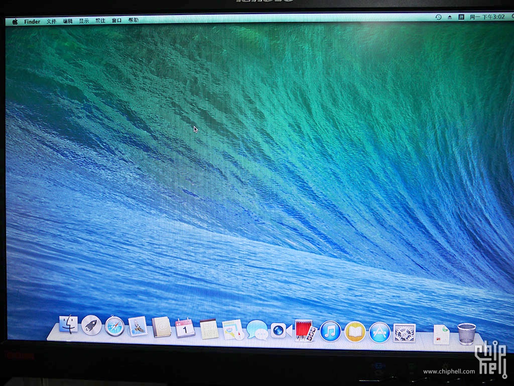This screenshot has width=514, height=386.
Task: Open Finder from the Dock
Action: [68, 324]
